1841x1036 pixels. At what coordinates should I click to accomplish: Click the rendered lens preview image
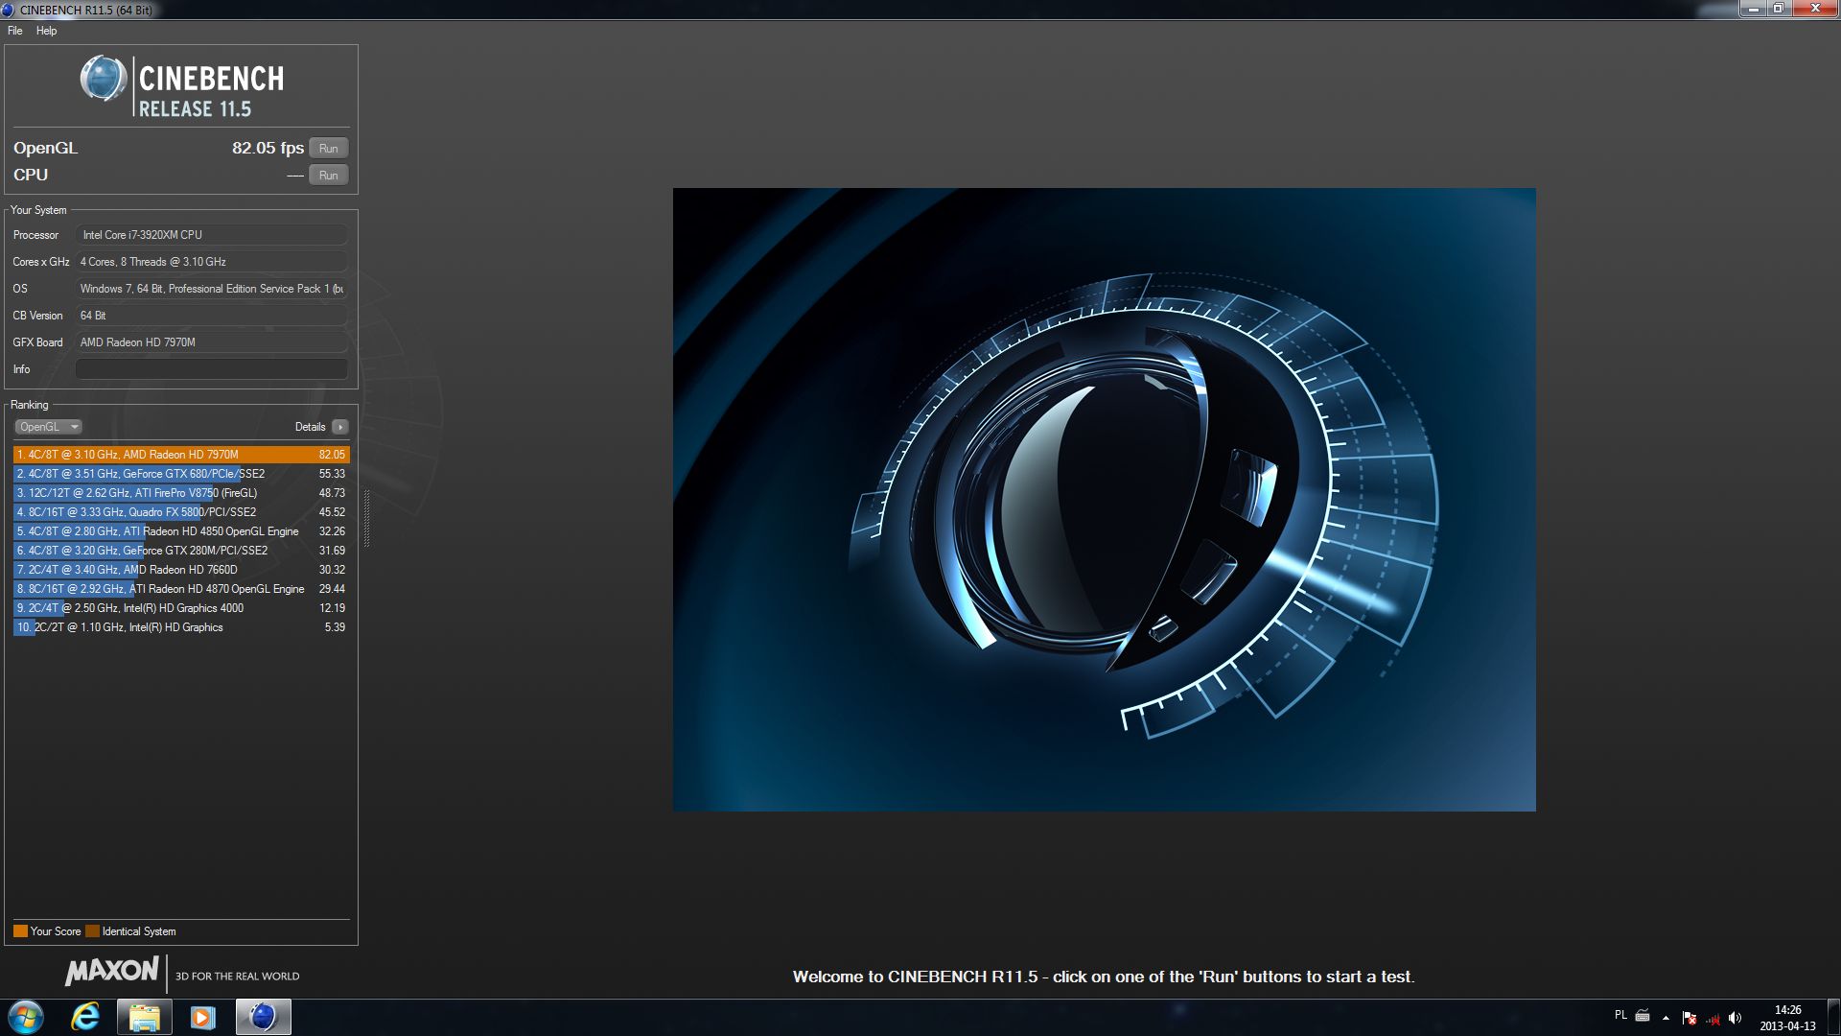(x=1105, y=500)
